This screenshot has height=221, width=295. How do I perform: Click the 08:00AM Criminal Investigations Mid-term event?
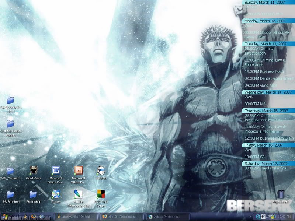click(264, 117)
